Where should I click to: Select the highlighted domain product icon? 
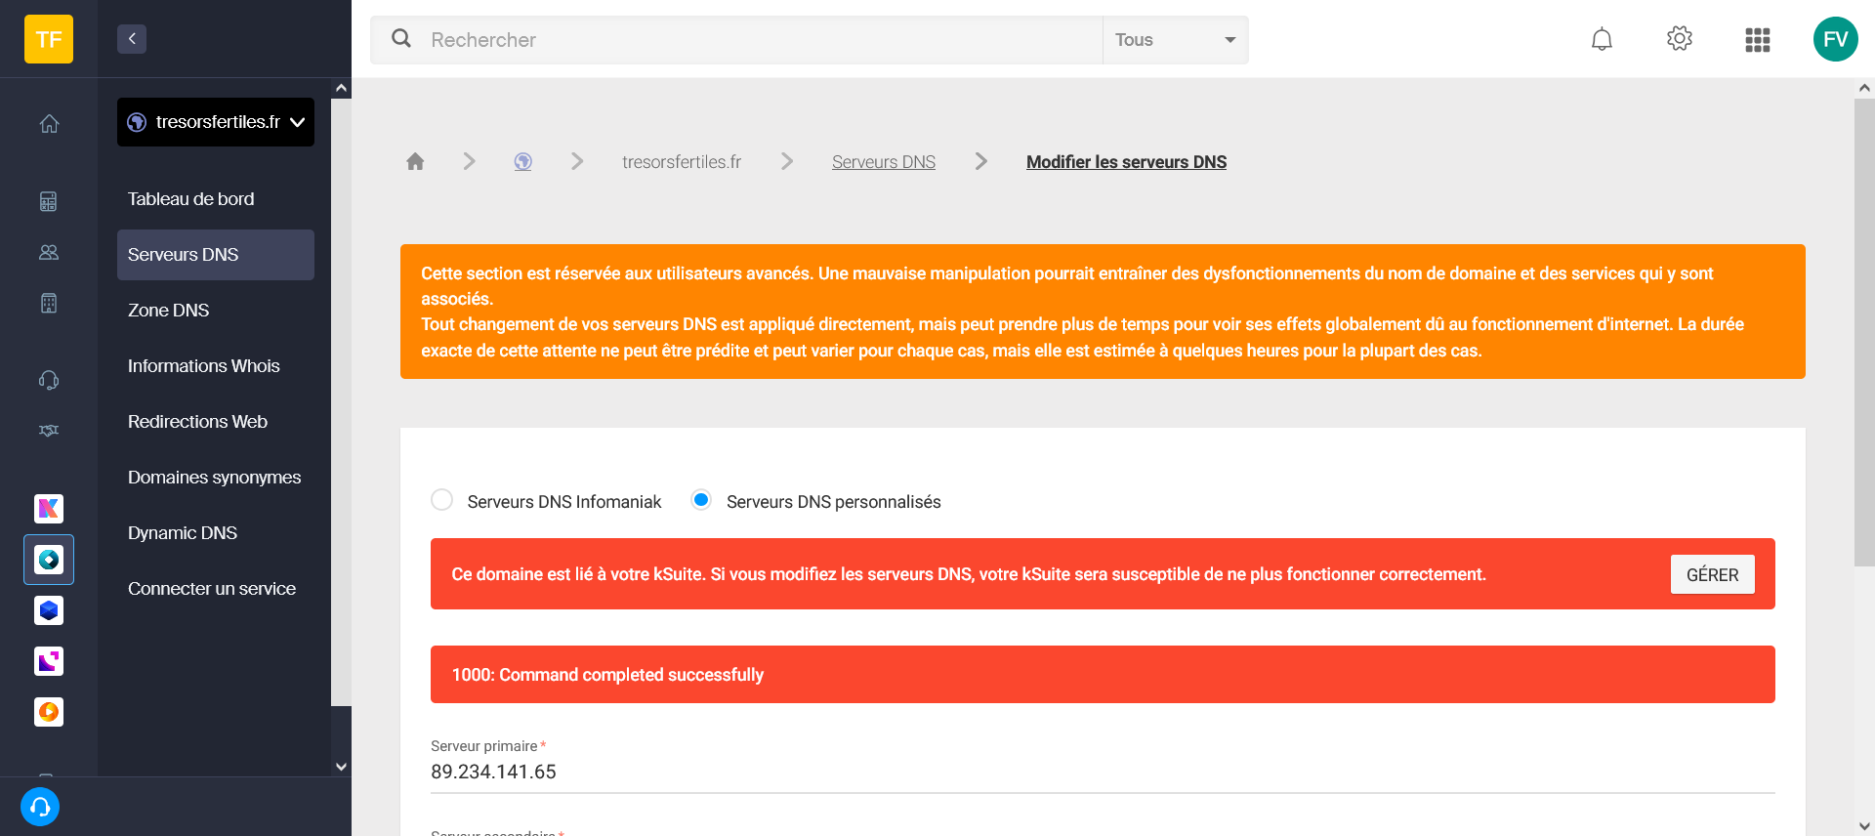(49, 560)
